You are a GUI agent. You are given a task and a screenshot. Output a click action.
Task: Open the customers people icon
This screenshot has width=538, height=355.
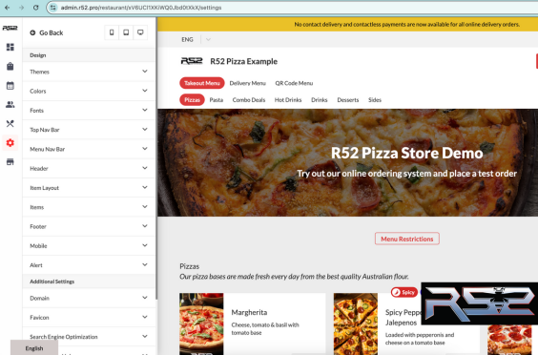point(10,105)
